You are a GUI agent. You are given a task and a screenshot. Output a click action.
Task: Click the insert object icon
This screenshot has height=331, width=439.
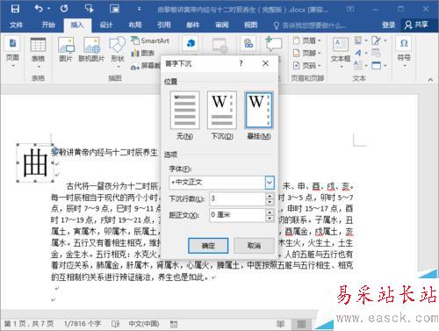(377, 65)
